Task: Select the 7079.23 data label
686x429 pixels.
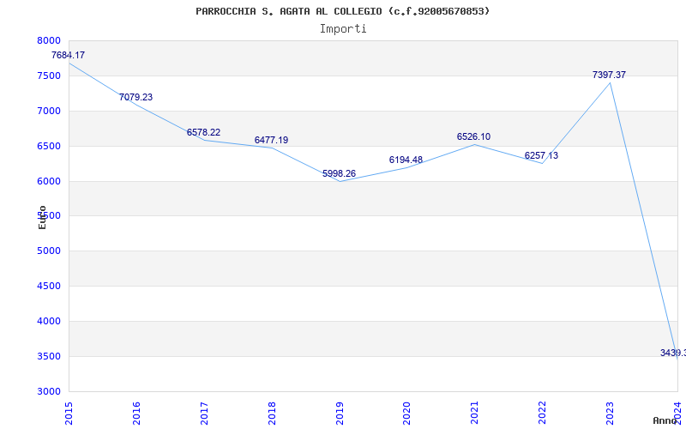Action: pos(135,98)
